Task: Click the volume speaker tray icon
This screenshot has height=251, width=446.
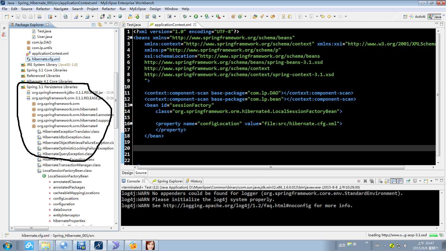Action: pyautogui.click(x=405, y=246)
